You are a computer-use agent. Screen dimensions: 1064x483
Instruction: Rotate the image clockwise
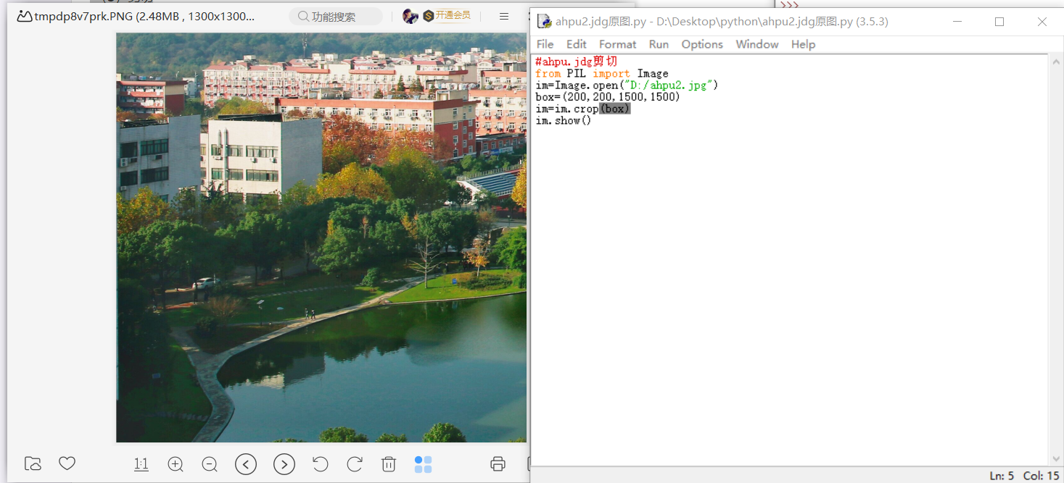pyautogui.click(x=355, y=464)
